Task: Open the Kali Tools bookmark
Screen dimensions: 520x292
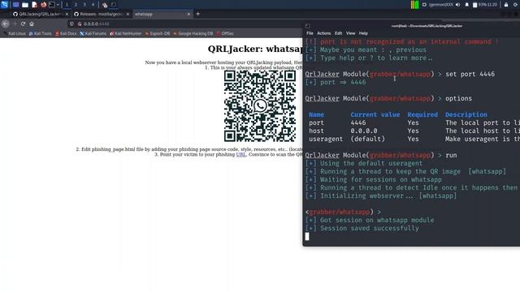Action: point(41,33)
